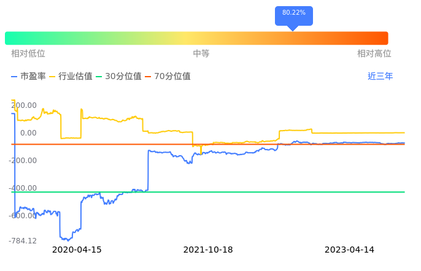Toggle the 市盈率 legend series
Image resolution: width=421 pixels, height=271 pixels.
point(28,77)
